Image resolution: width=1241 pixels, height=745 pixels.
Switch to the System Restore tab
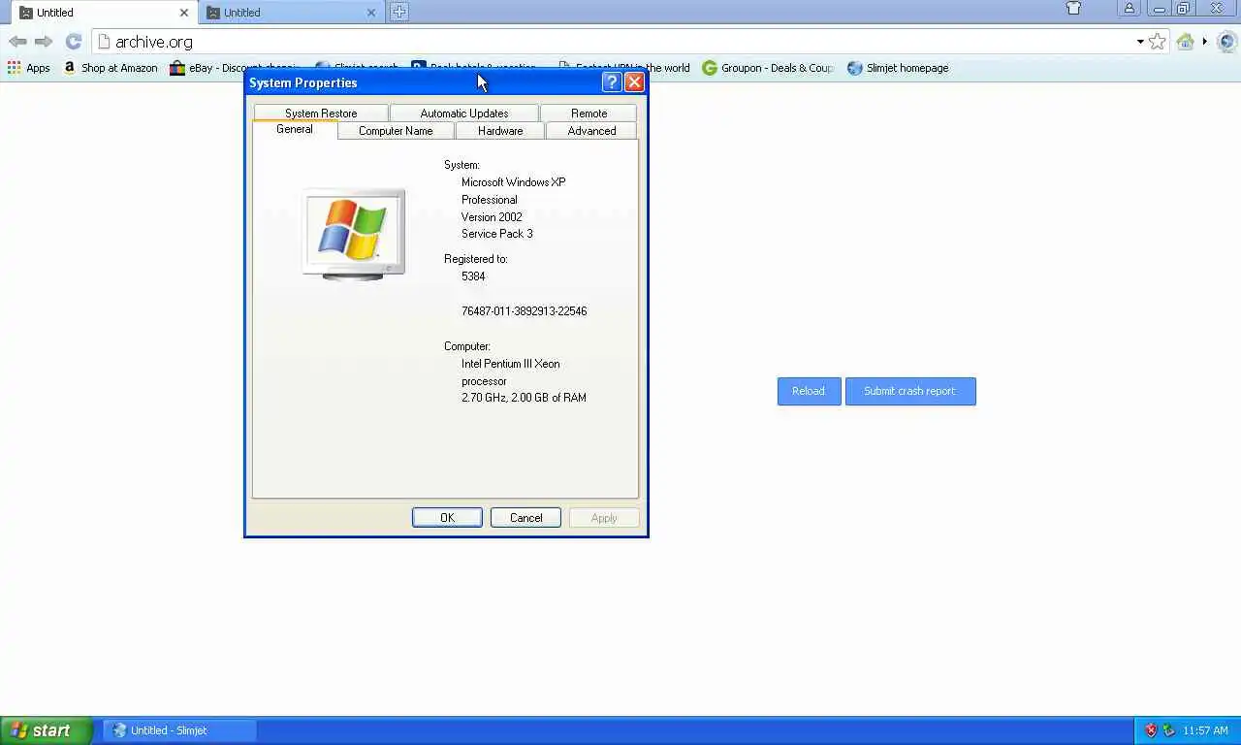pos(321,113)
